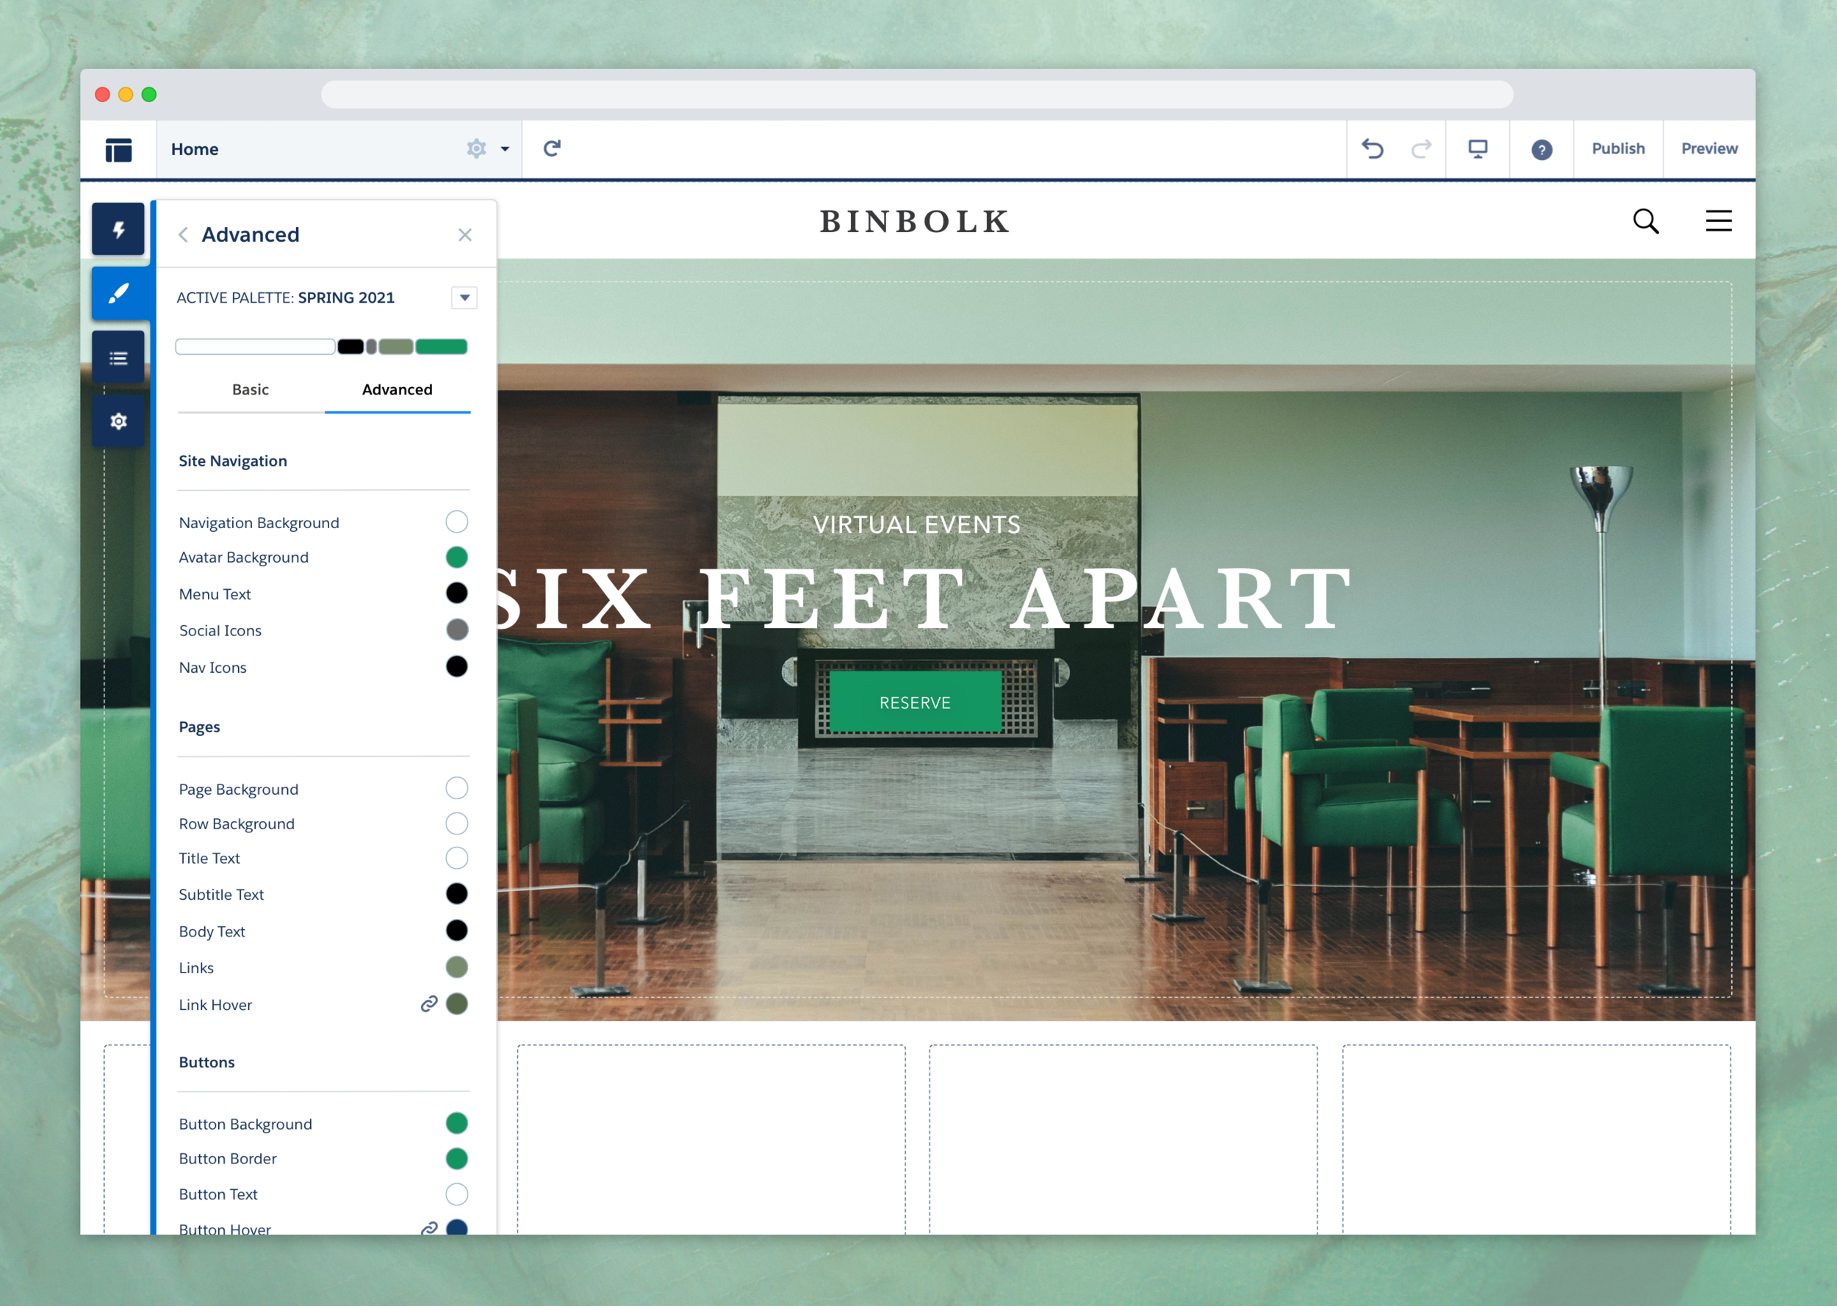
Task: Open the help question mark icon
Action: coord(1541,150)
